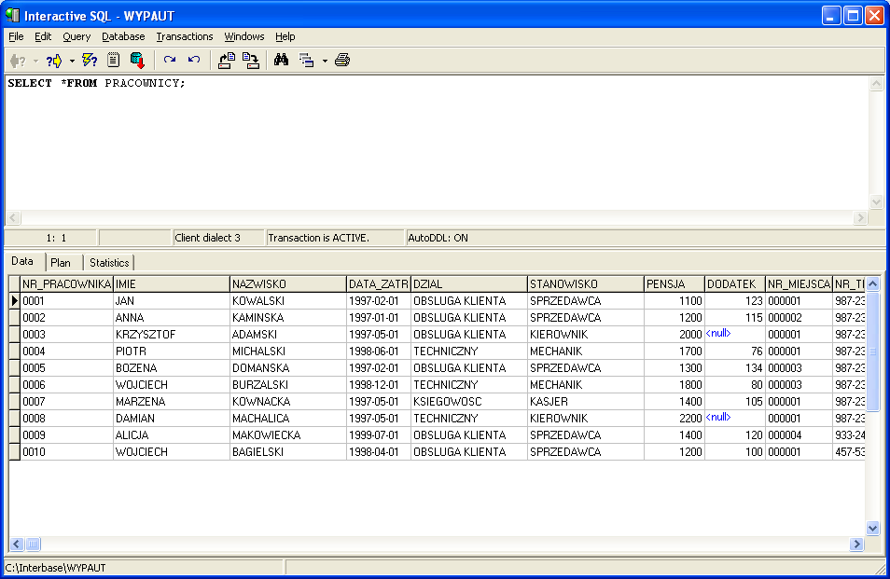Click the cascading windows list icon

pyautogui.click(x=307, y=60)
